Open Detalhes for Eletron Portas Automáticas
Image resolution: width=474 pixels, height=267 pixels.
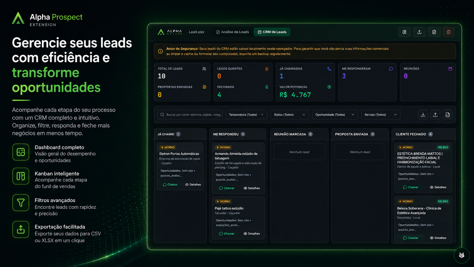[x=193, y=184]
